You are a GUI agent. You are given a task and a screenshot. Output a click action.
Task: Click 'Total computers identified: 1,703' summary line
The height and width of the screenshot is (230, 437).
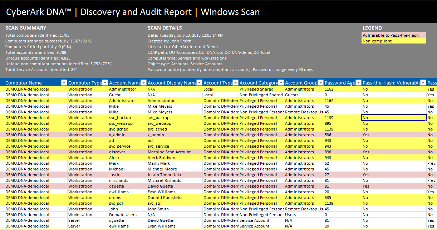[37, 35]
